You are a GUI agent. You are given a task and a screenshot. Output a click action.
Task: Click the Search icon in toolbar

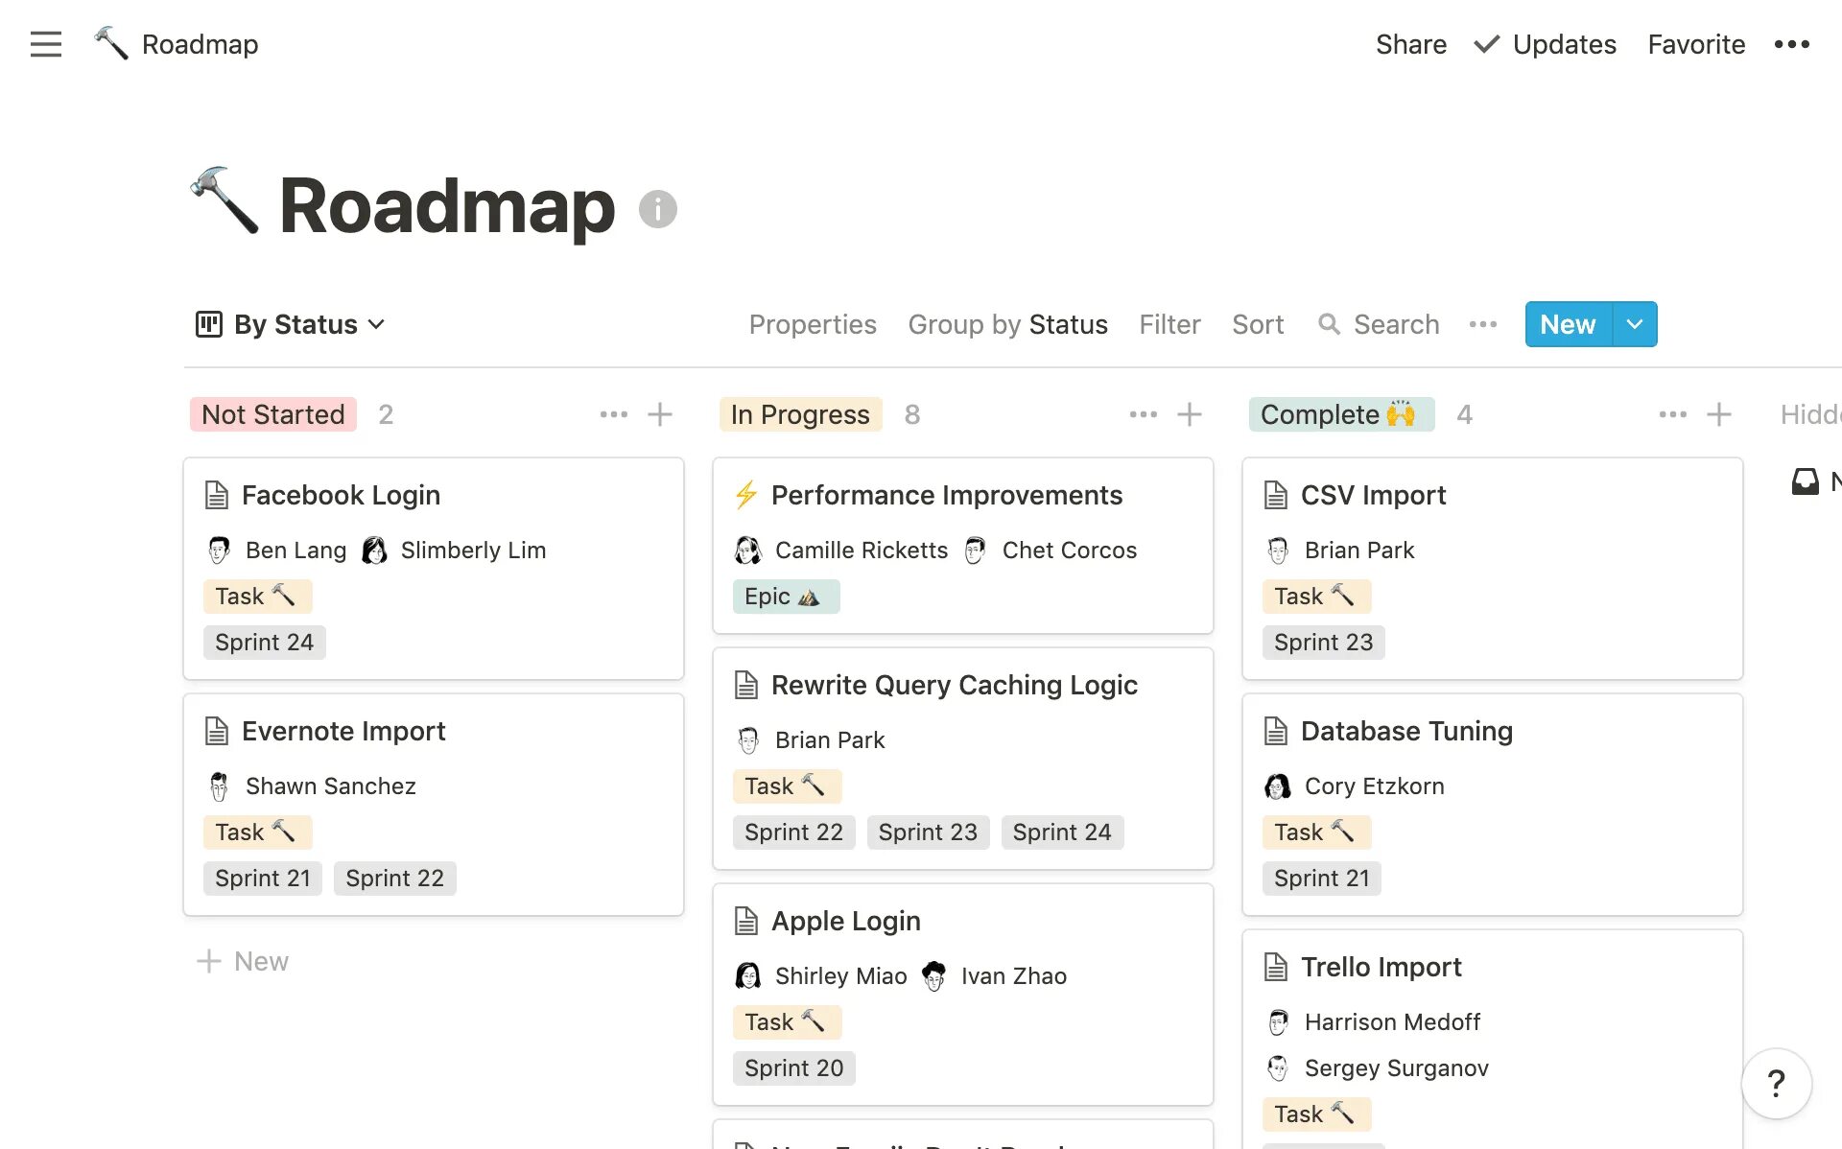[x=1328, y=324]
